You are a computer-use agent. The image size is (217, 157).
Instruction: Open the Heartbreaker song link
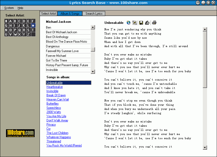pos(55,87)
